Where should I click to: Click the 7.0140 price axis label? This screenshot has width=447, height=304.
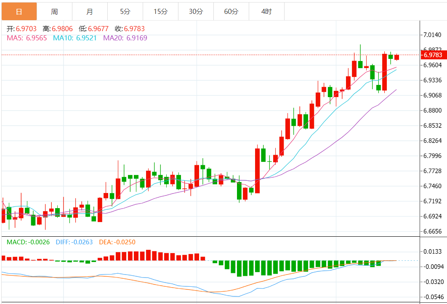[x=432, y=35]
